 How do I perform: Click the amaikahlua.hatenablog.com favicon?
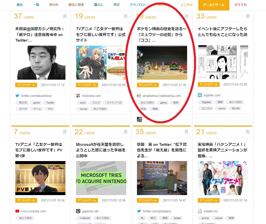point(139,96)
